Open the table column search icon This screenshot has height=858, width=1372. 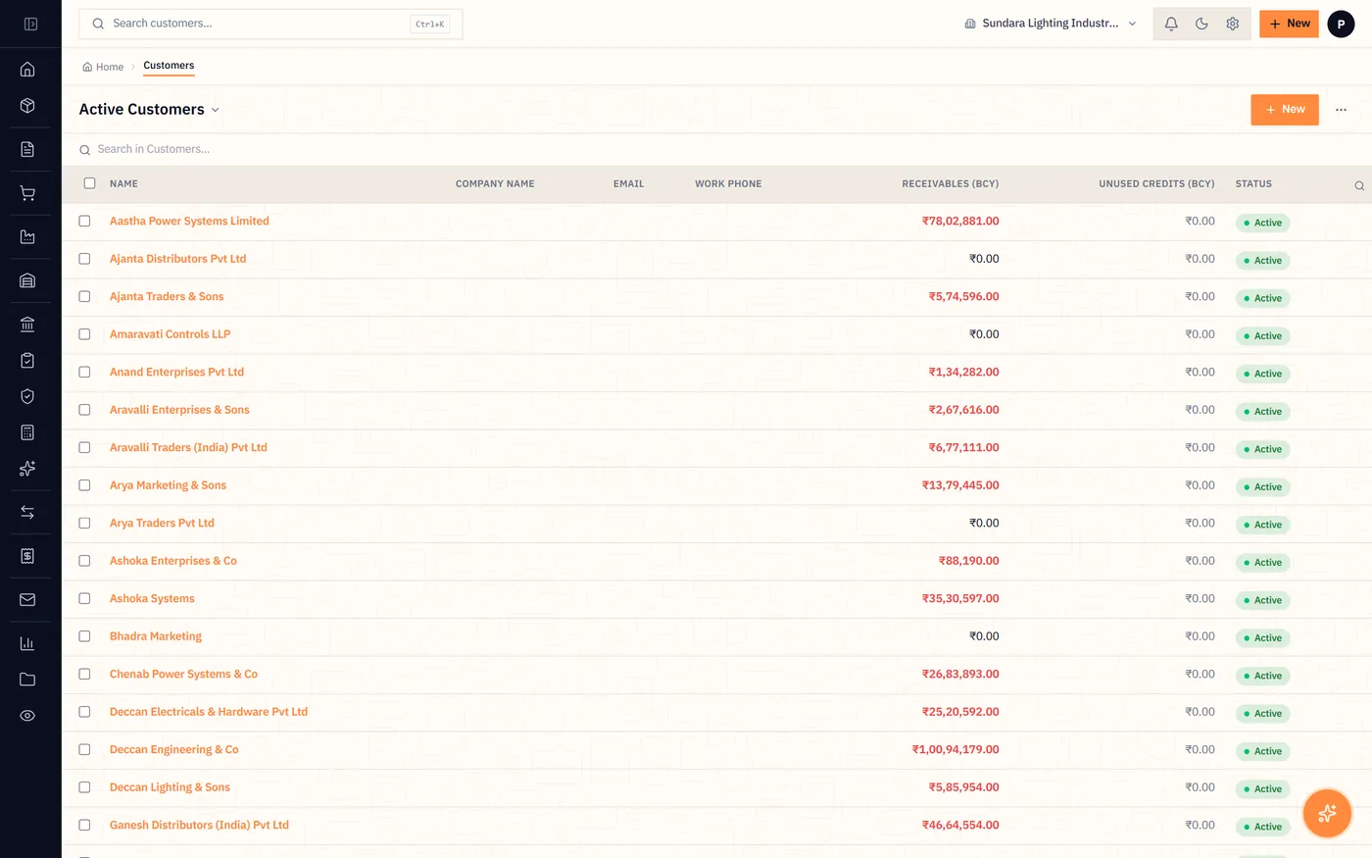(x=1359, y=185)
